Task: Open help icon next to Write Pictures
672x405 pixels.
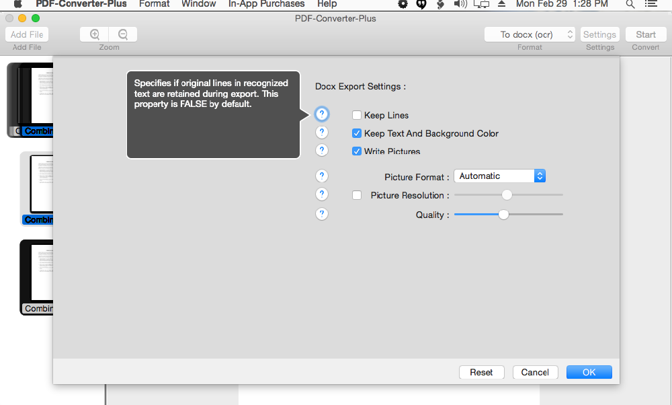Action: click(322, 151)
